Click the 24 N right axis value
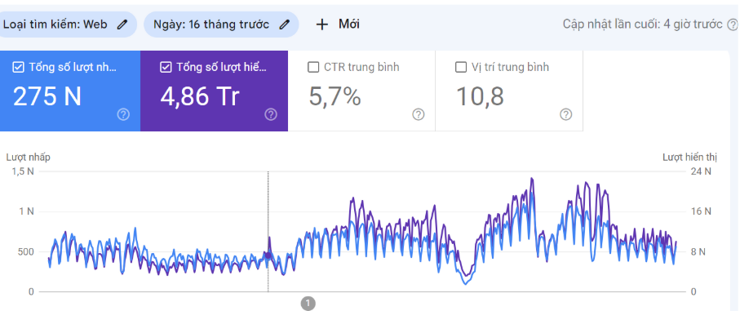Screen dimensions: 740x311 pyautogui.click(x=701, y=171)
